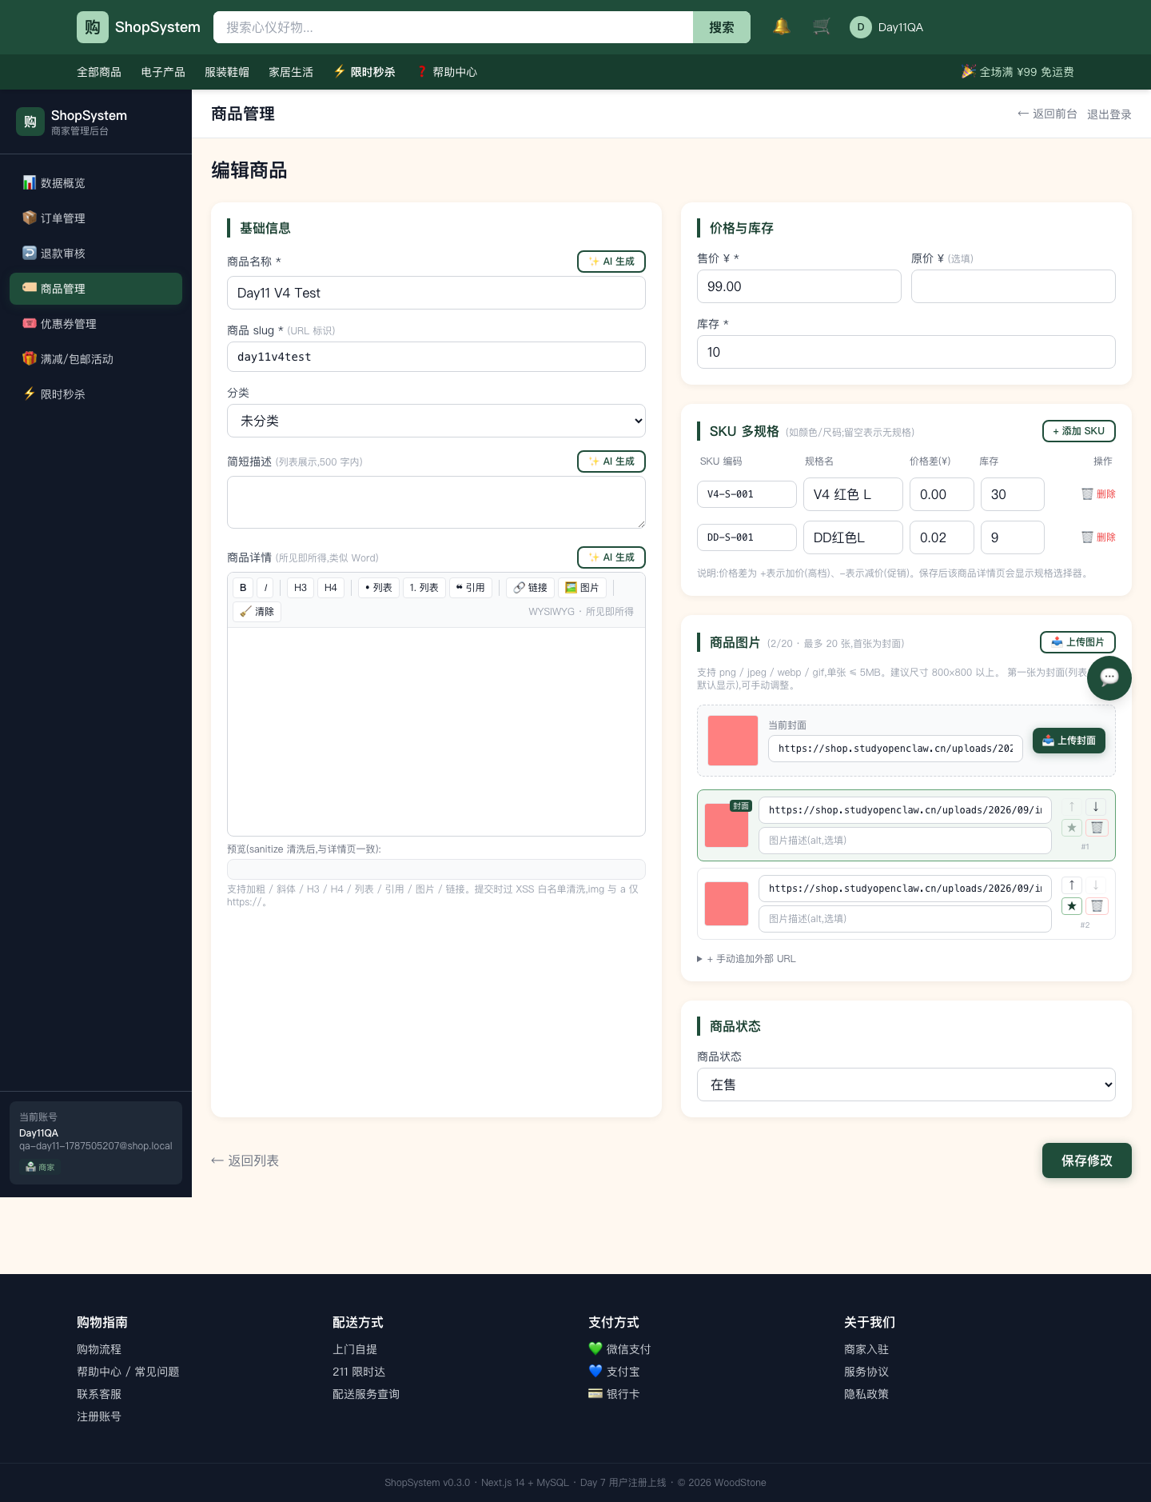Open the 商品状态 status dropdown
This screenshot has width=1151, height=1502.
pyautogui.click(x=906, y=1085)
